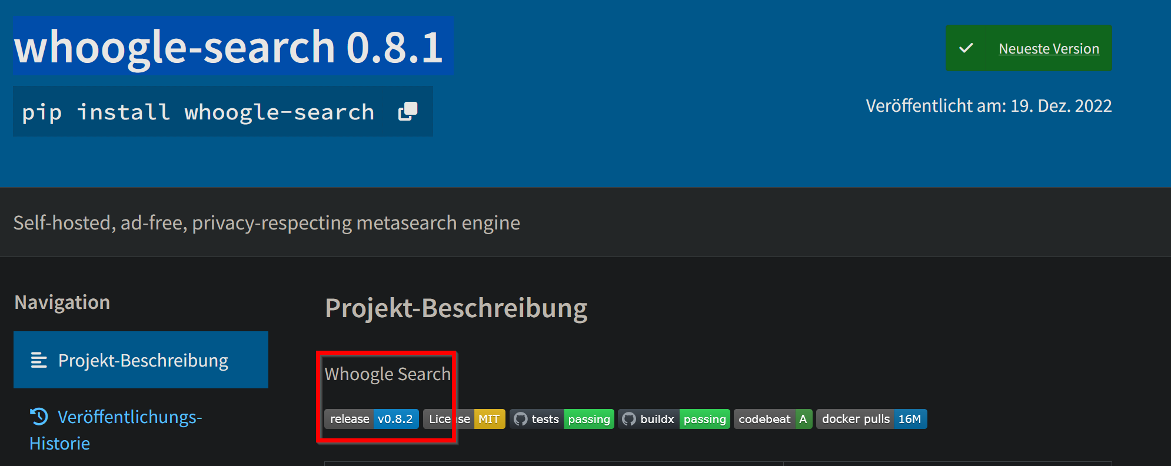Click the metasearch engine summary text
The width and height of the screenshot is (1171, 466).
(x=267, y=223)
